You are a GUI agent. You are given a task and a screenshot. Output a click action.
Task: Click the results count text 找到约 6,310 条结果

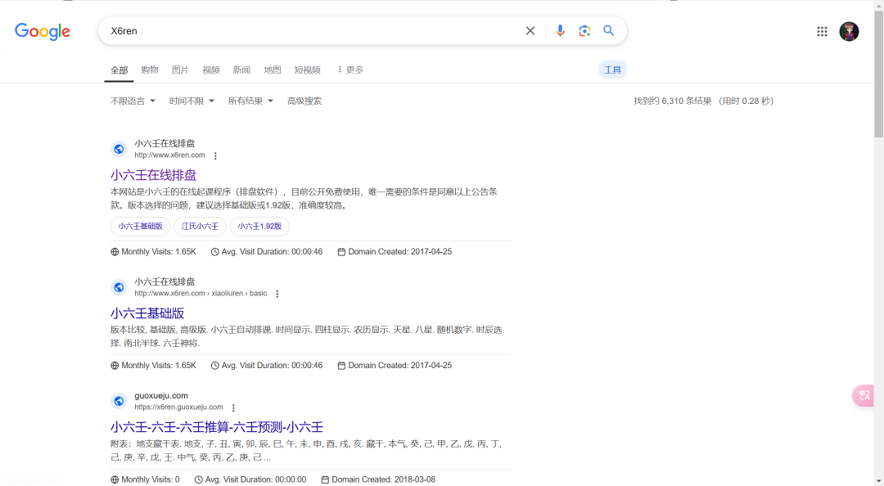coord(673,101)
